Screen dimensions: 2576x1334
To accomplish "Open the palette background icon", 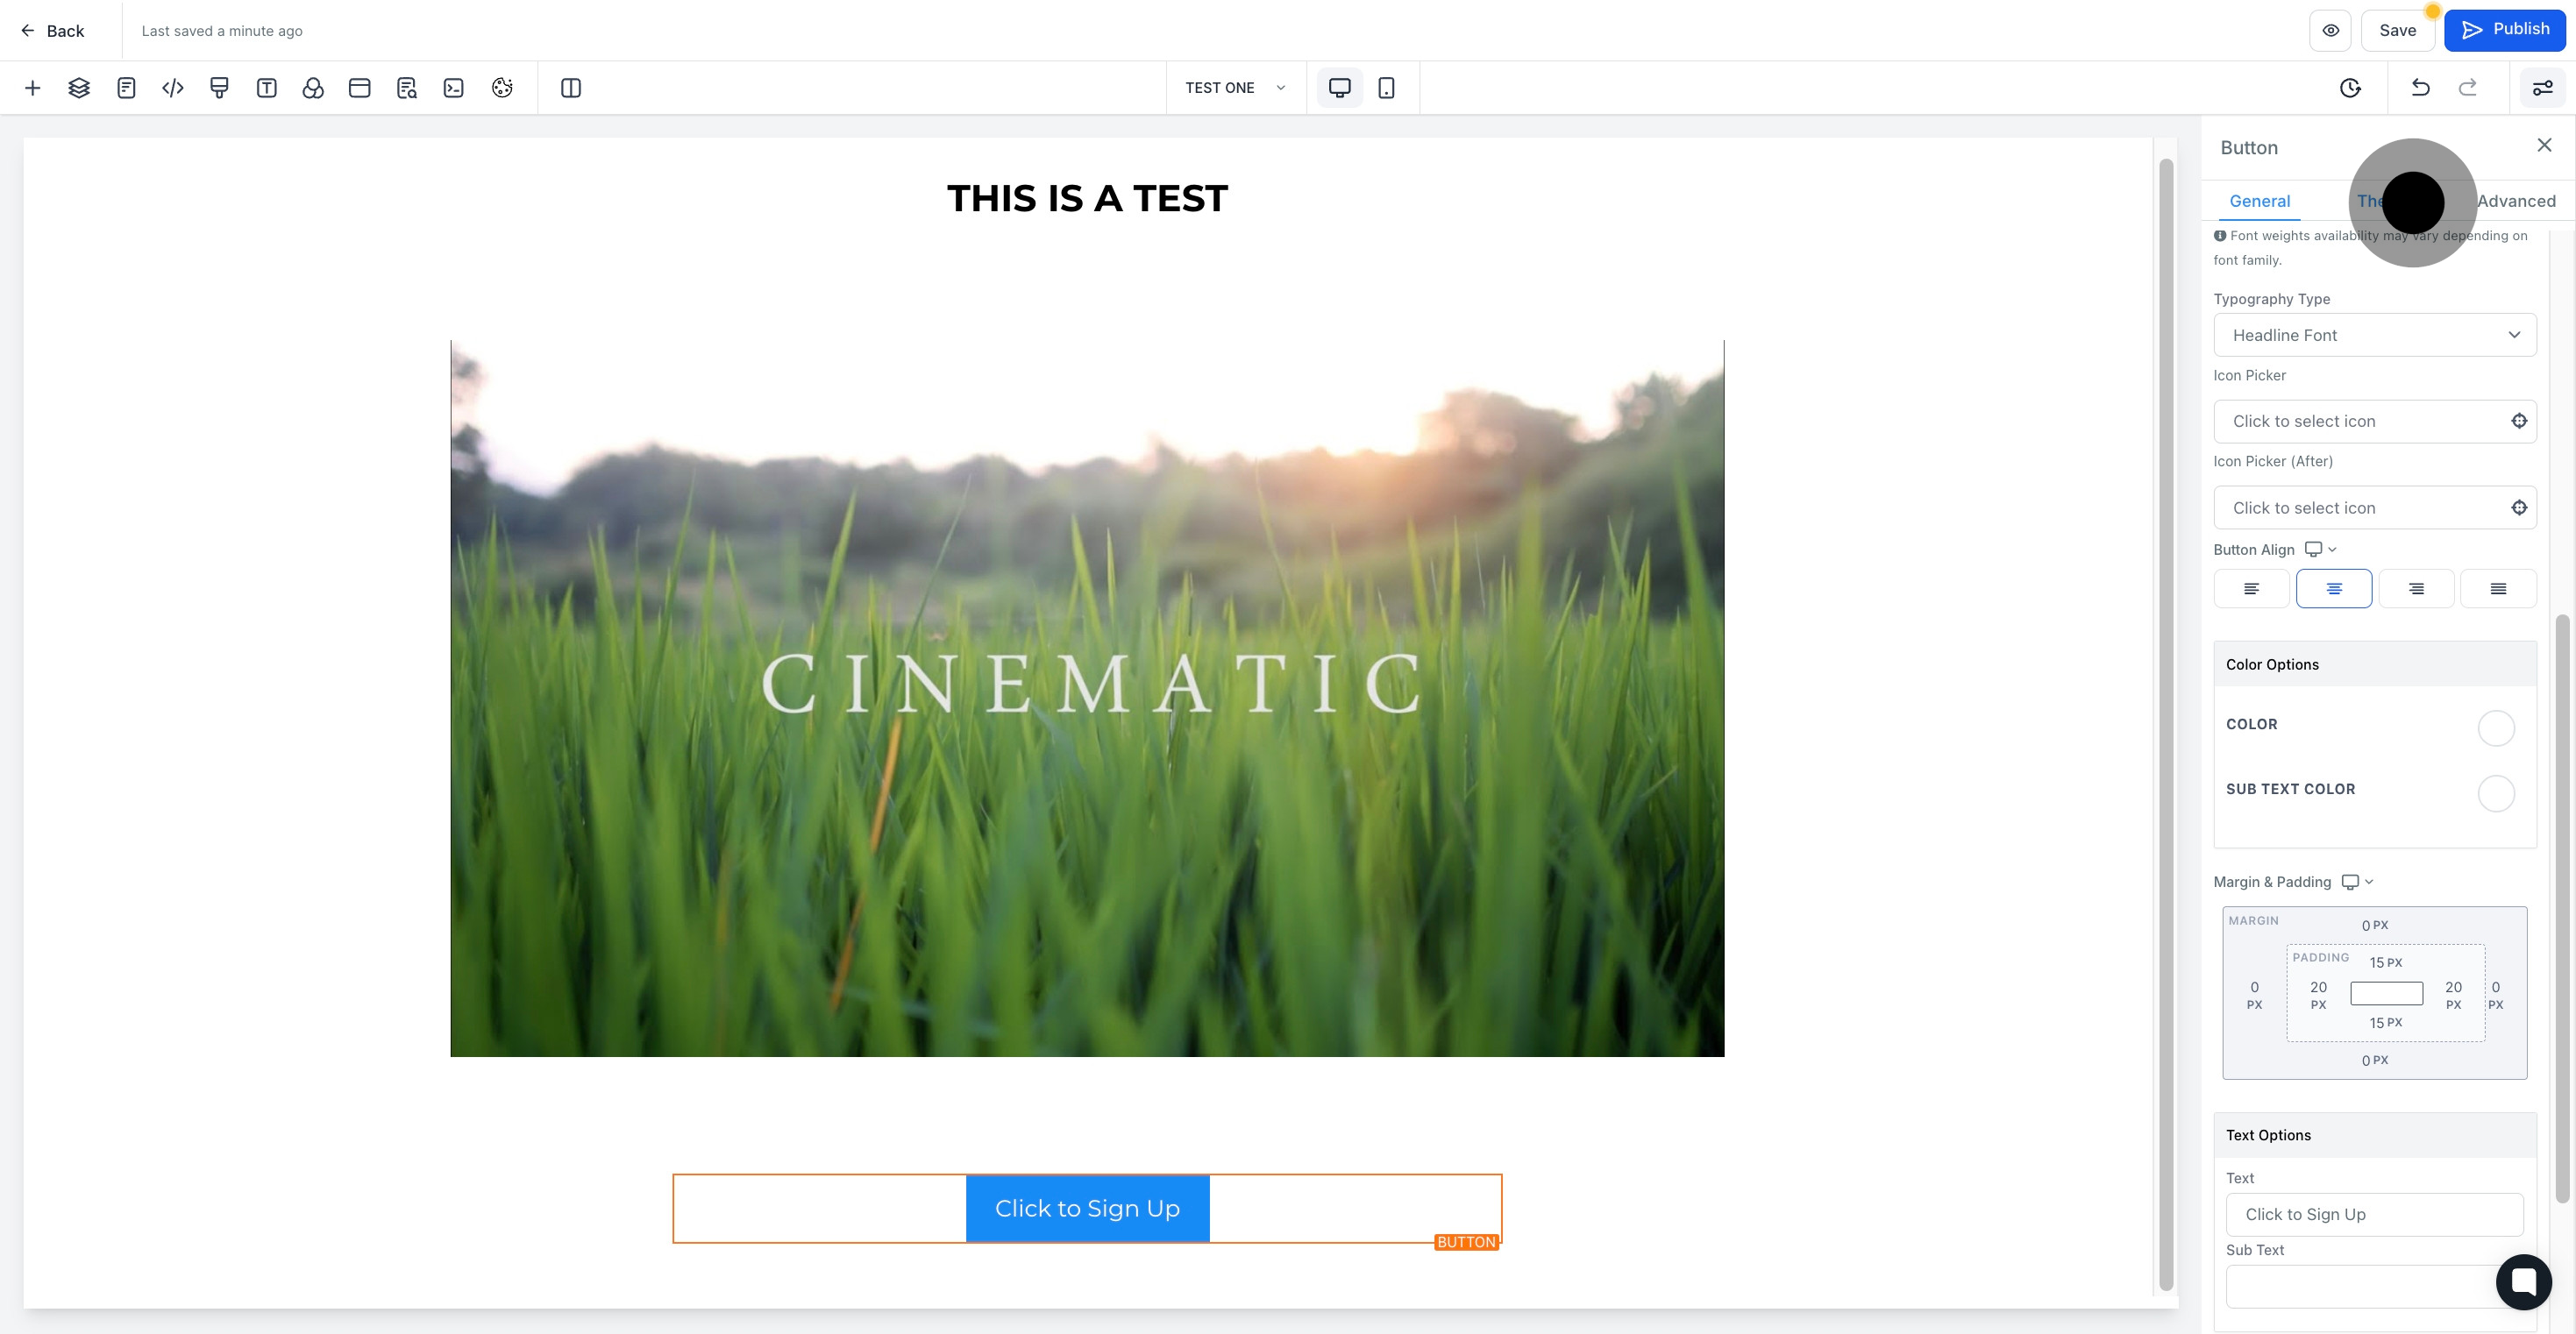I will pyautogui.click(x=502, y=88).
